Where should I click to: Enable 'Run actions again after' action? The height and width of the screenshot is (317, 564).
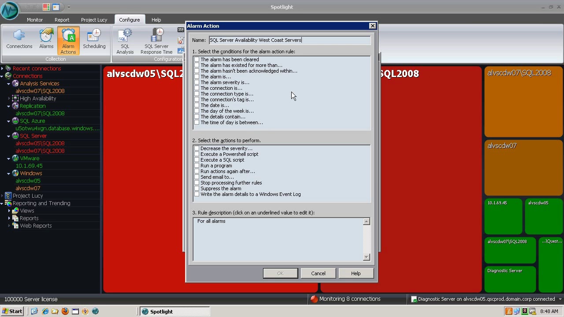[x=197, y=171]
